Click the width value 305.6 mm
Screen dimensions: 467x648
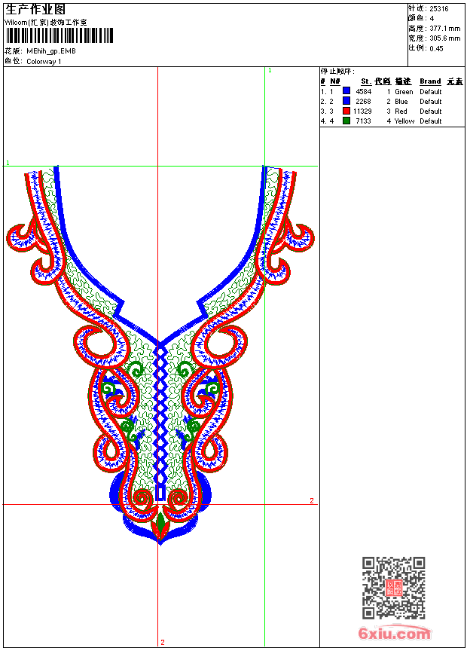[445, 38]
